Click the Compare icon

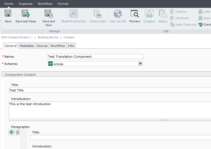tap(149, 14)
